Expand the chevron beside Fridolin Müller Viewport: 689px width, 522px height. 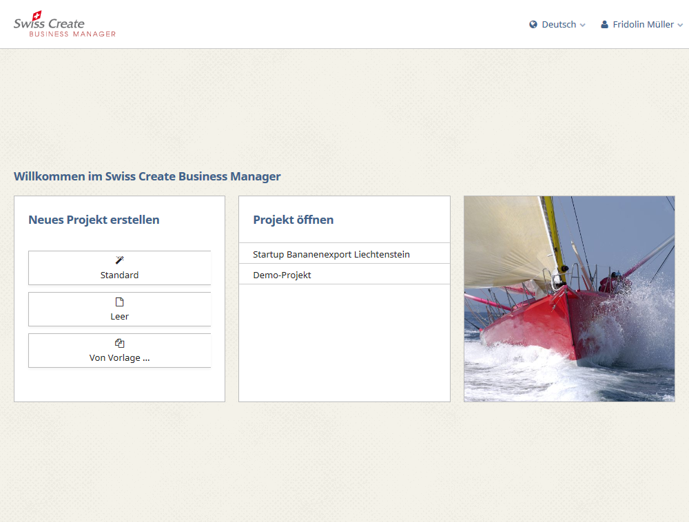[680, 25]
